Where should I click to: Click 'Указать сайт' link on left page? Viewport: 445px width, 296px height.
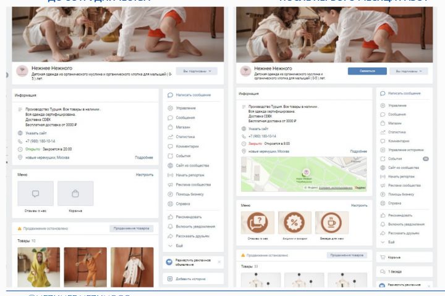[x=36, y=133]
